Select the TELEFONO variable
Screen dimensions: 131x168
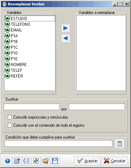tap(30, 24)
